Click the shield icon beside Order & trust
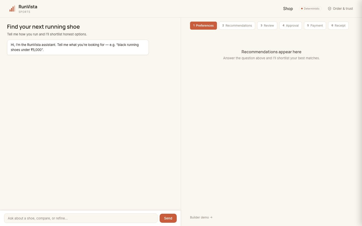Screen dimensions: 362x226 [x=330, y=9]
